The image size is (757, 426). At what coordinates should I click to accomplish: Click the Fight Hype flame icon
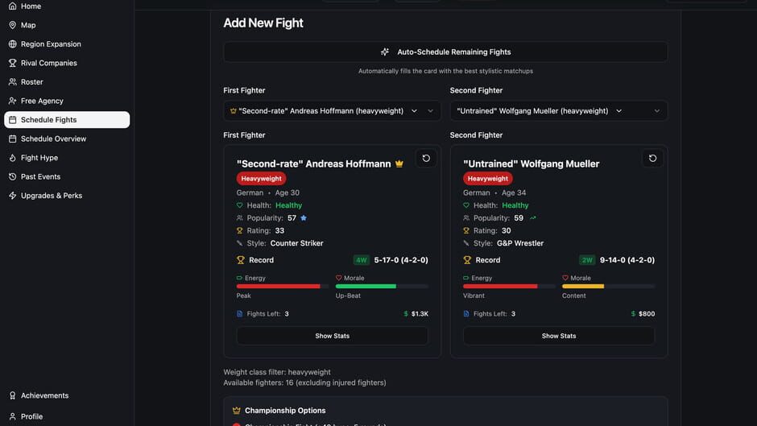[x=12, y=158]
